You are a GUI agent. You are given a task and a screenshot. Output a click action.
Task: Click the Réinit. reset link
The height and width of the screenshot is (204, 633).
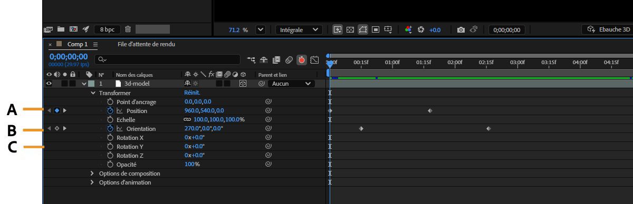click(x=192, y=93)
